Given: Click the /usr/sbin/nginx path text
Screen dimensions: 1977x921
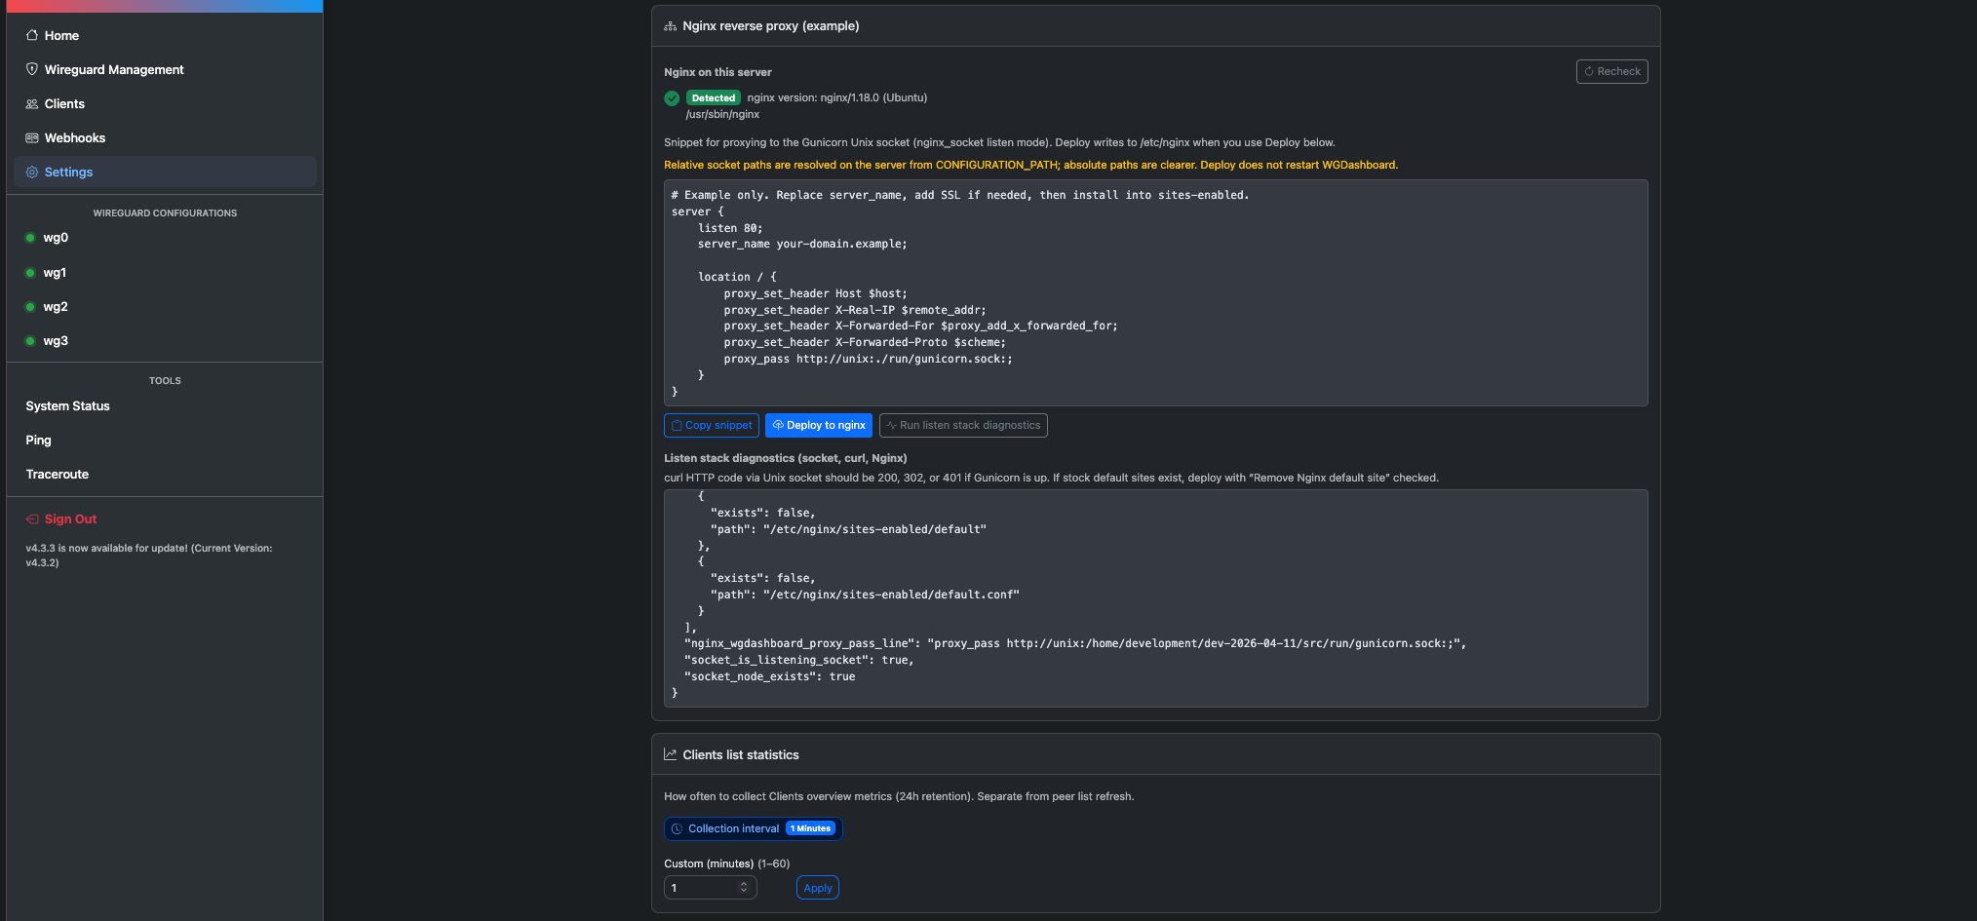Looking at the screenshot, I should [x=722, y=114].
